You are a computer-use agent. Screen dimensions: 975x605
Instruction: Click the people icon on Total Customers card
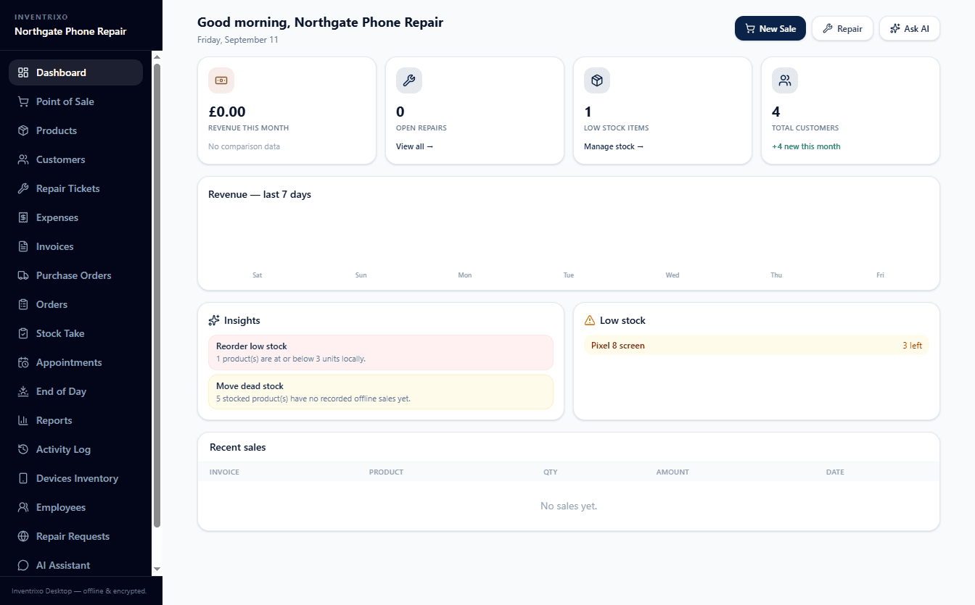(785, 80)
